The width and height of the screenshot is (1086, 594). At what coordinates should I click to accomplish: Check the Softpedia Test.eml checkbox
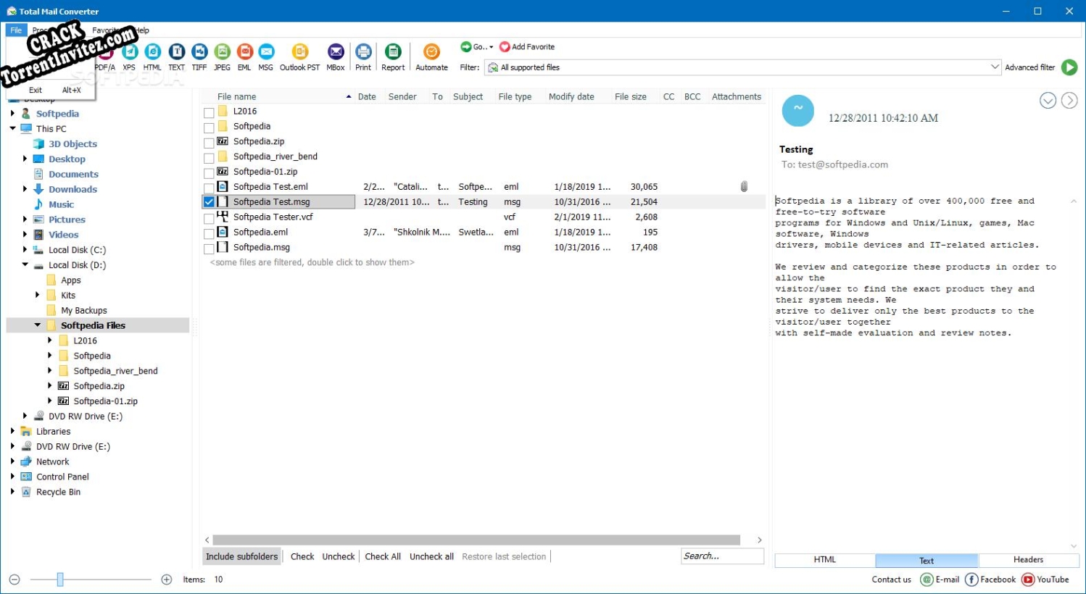(x=209, y=188)
